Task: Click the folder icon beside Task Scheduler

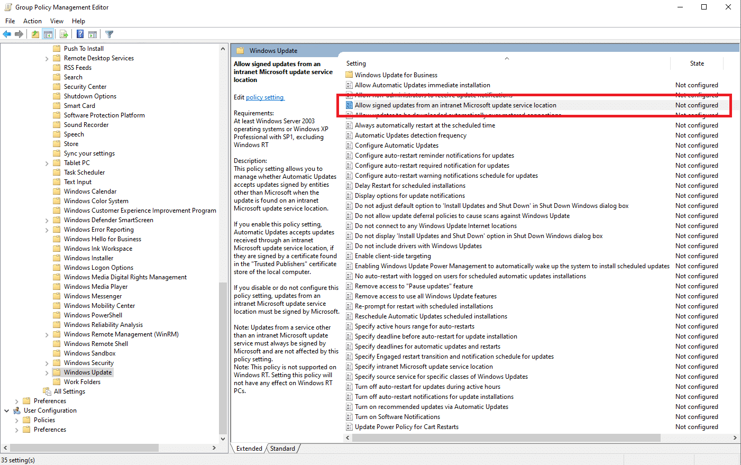Action: coord(57,172)
